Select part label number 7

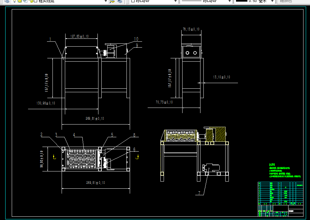tap(199, 193)
